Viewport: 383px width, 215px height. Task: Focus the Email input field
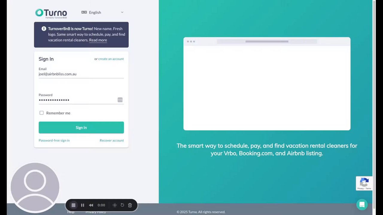(x=81, y=74)
